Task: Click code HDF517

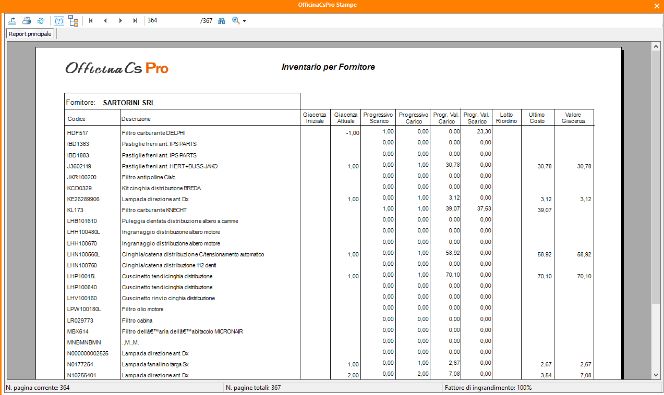Action: pos(78,133)
